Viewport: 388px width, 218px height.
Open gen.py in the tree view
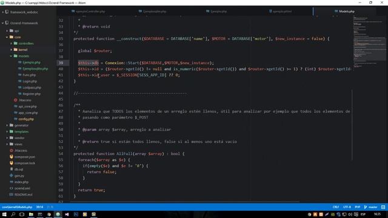[19, 176]
